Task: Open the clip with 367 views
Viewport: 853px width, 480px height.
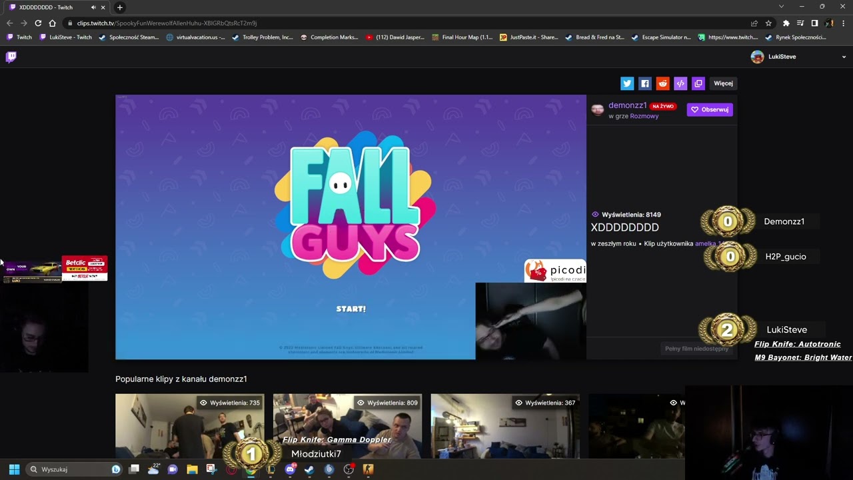Action: (504, 426)
